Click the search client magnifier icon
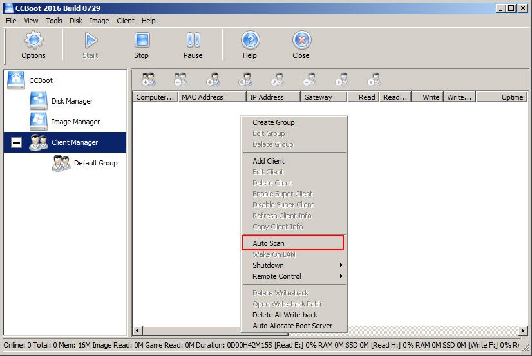The width and height of the screenshot is (532, 356). point(245,79)
